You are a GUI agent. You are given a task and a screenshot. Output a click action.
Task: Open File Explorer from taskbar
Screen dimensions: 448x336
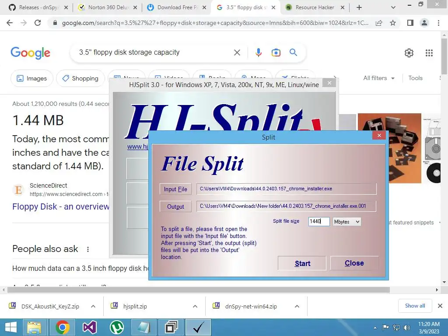click(x=34, y=327)
